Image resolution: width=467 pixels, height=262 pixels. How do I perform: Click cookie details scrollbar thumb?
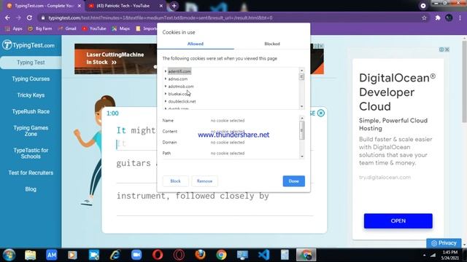point(301,130)
